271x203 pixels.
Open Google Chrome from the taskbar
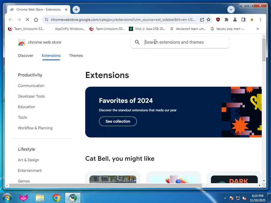(56, 198)
